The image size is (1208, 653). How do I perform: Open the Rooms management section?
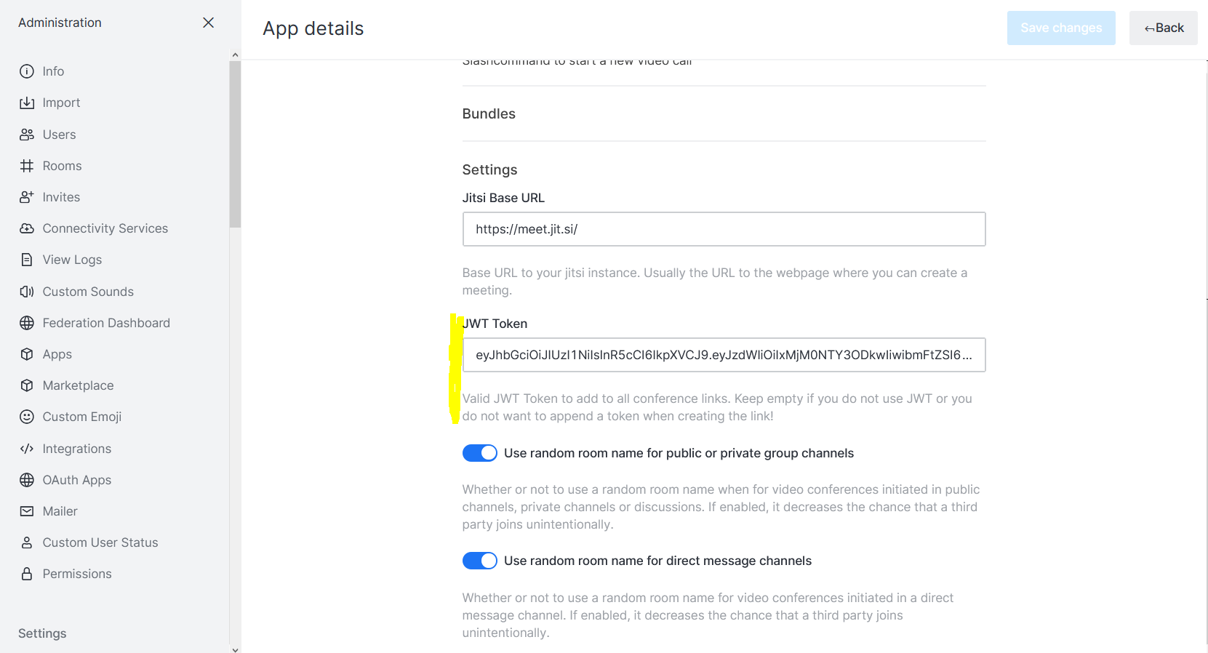pos(62,165)
